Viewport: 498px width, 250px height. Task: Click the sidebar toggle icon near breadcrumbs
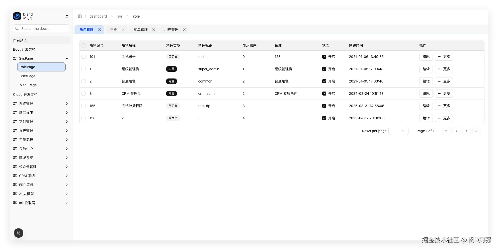(x=80, y=16)
